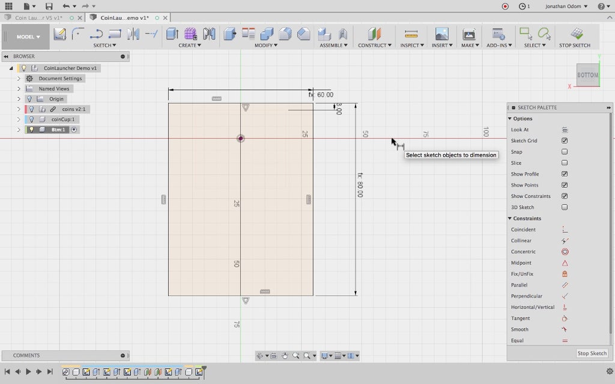This screenshot has width=615, height=384.
Task: Hide the coinCup:1 component with lightbulb
Action: [32, 119]
